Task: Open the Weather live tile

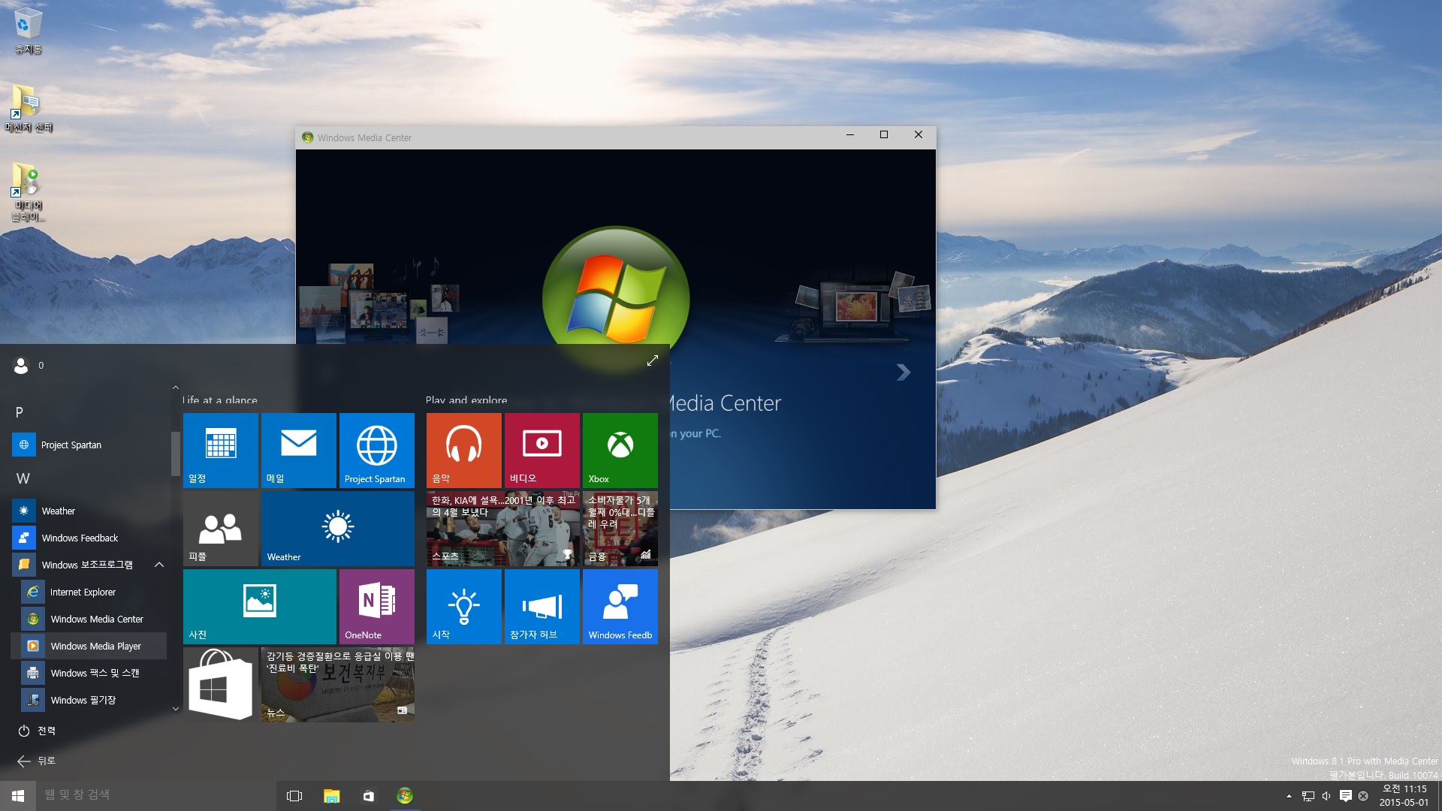Action: coord(338,529)
